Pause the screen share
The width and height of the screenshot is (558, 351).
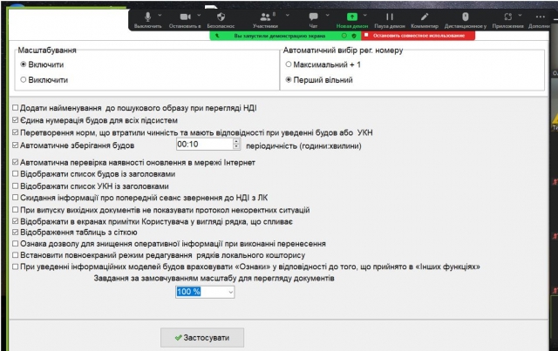tap(390, 17)
